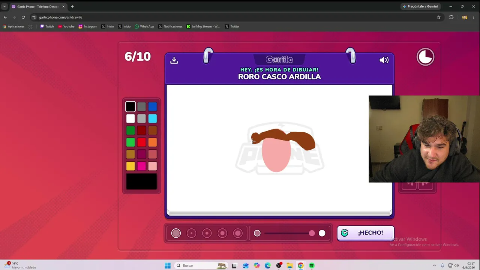Pick the brown color swatch
Image resolution: width=480 pixels, height=270 pixels.
[x=152, y=130]
